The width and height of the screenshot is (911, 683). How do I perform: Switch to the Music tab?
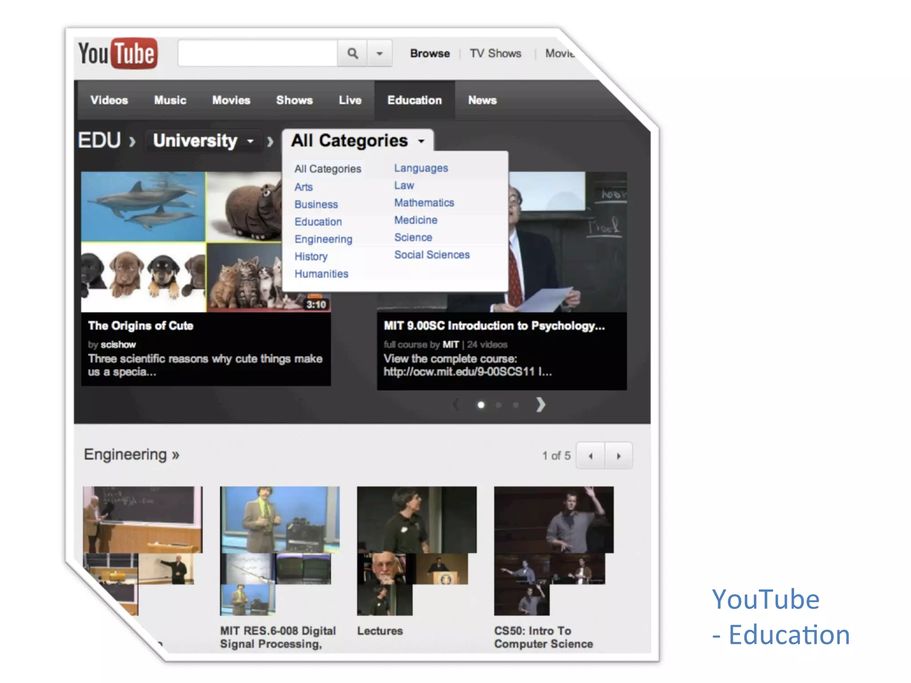[x=170, y=100]
